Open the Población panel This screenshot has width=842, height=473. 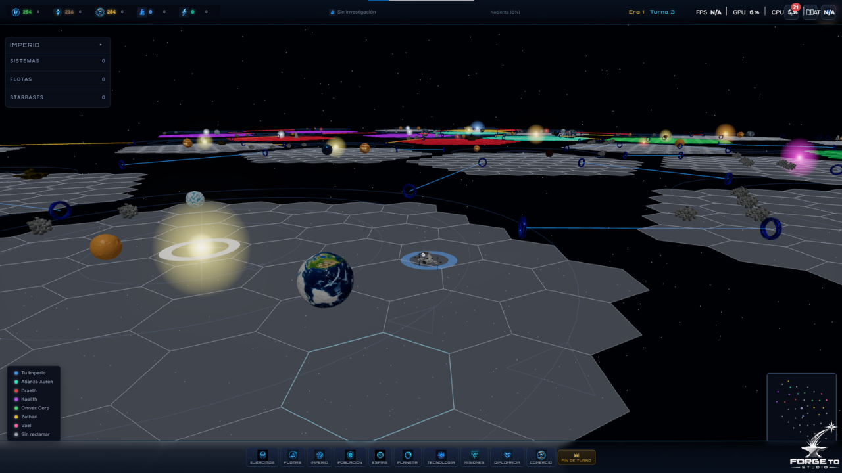click(350, 457)
